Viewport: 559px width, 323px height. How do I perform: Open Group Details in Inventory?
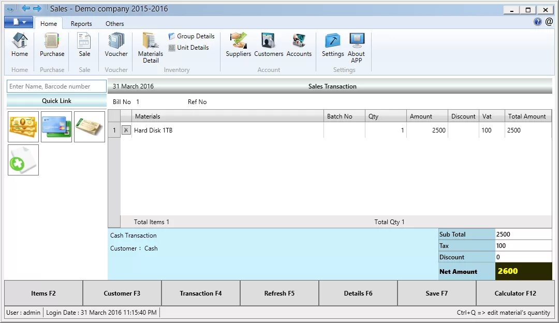pyautogui.click(x=192, y=36)
